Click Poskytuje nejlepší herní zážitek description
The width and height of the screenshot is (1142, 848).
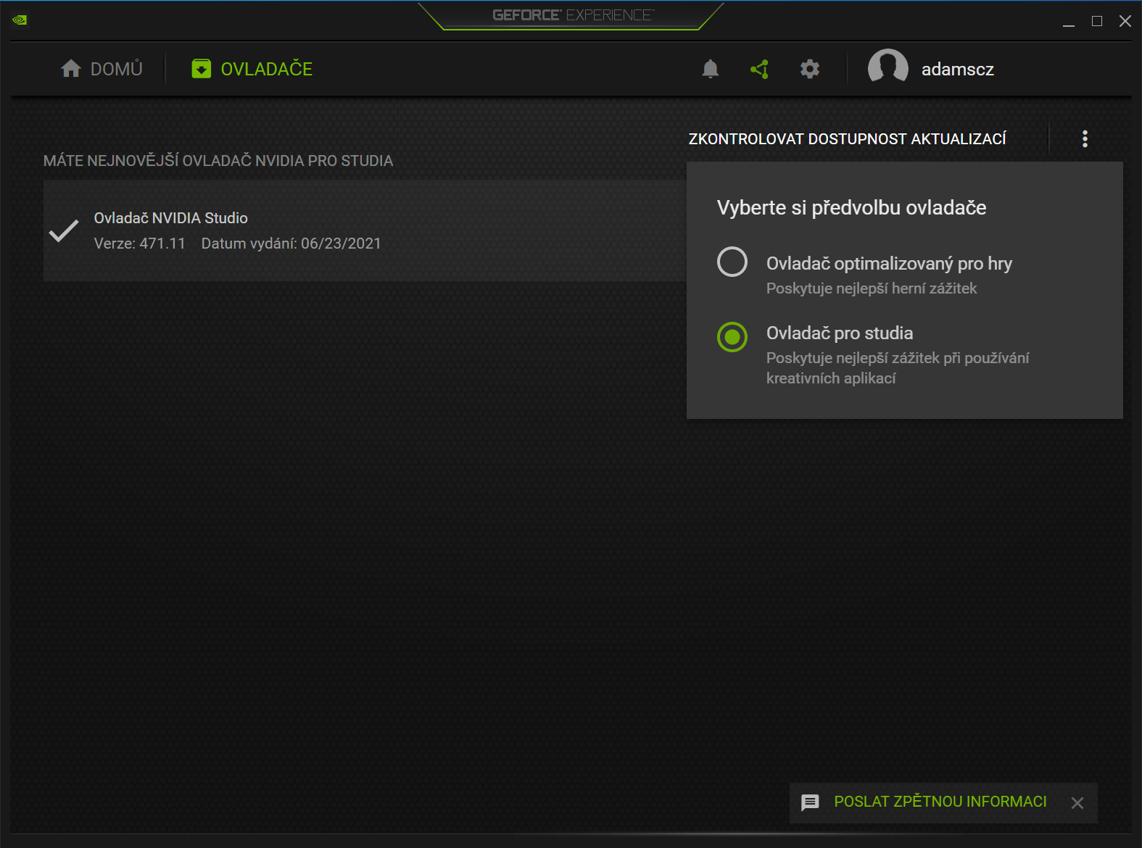[x=872, y=288]
